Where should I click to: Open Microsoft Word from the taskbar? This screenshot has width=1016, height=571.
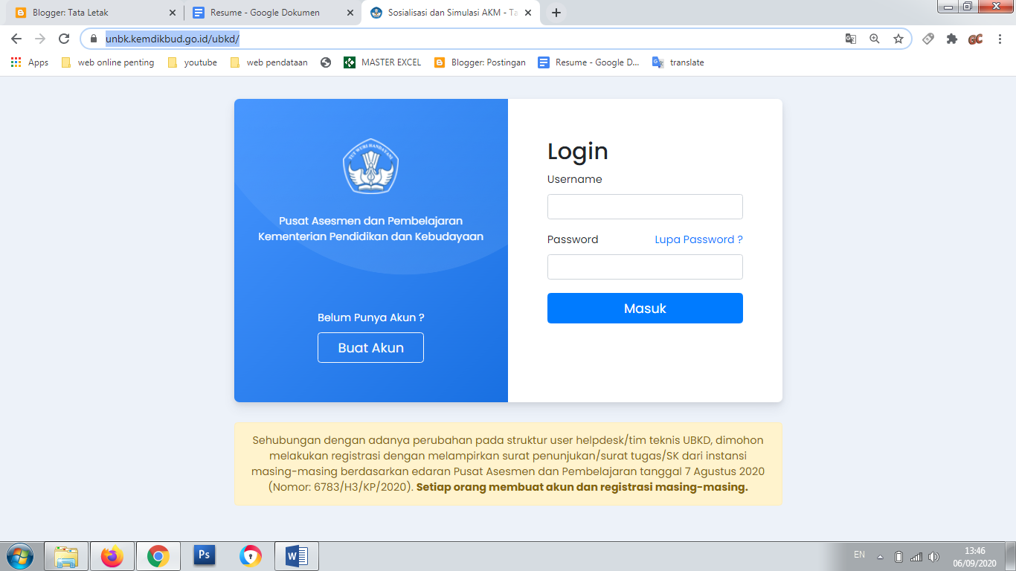coord(296,555)
